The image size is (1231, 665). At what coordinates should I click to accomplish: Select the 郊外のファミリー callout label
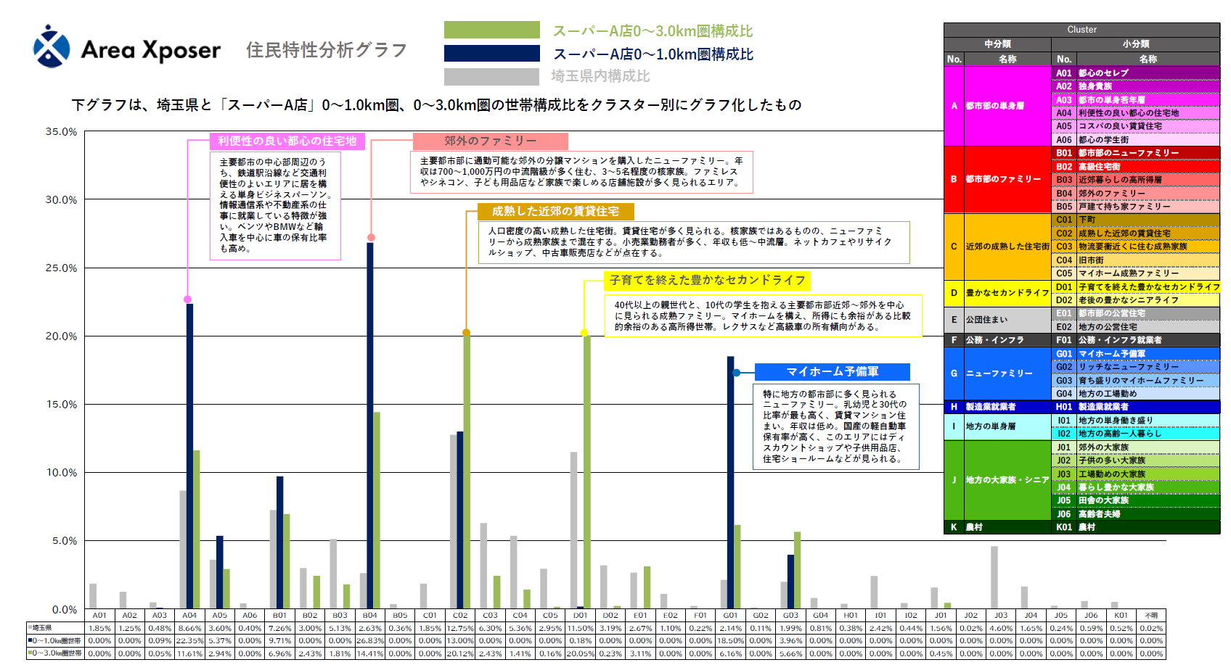[490, 141]
